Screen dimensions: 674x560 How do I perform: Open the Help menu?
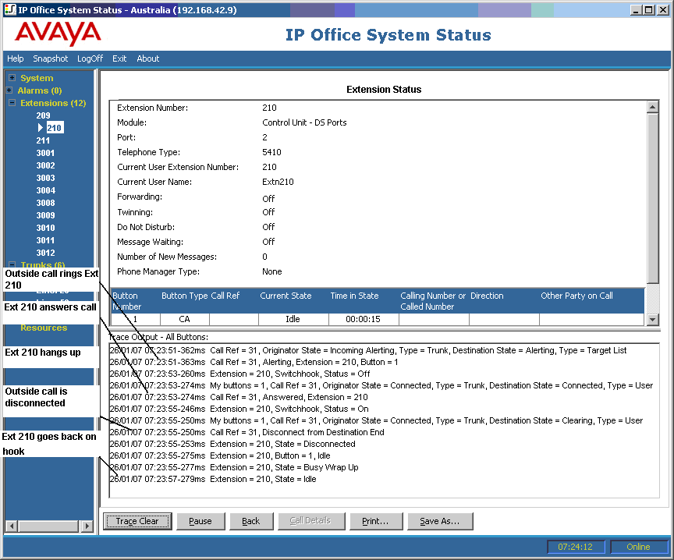(15, 58)
